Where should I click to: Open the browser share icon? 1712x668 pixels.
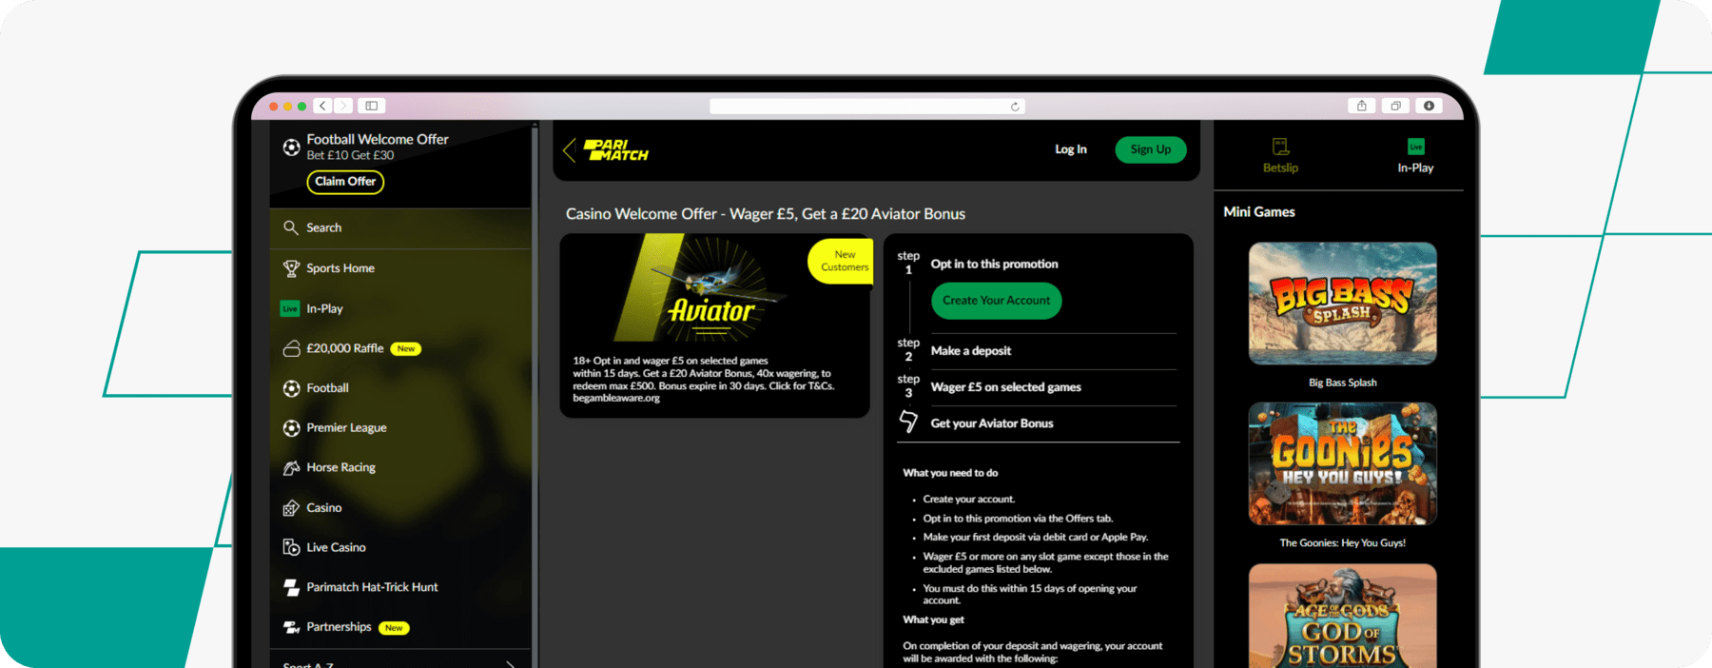1362,106
